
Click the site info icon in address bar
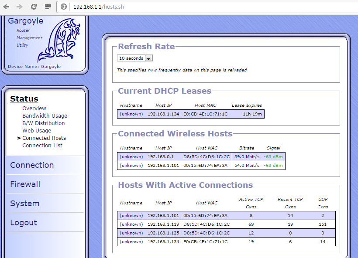[x=64, y=7]
